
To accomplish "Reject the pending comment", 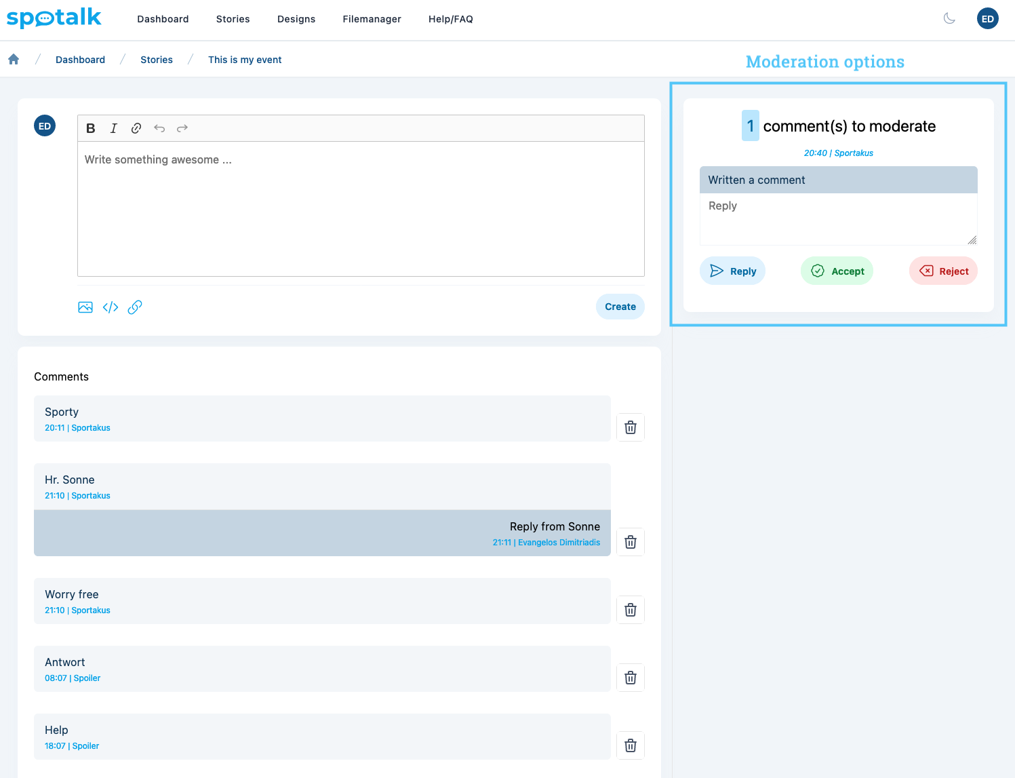I will coord(943,271).
